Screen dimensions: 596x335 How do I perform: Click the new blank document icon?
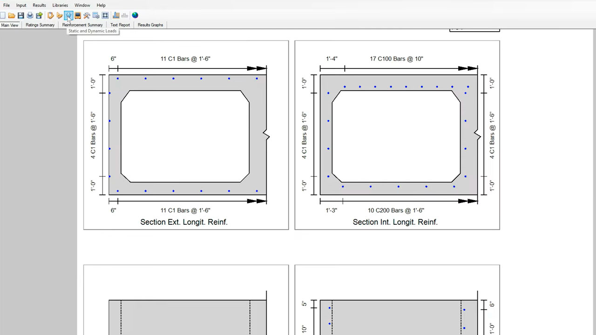pos(3,15)
